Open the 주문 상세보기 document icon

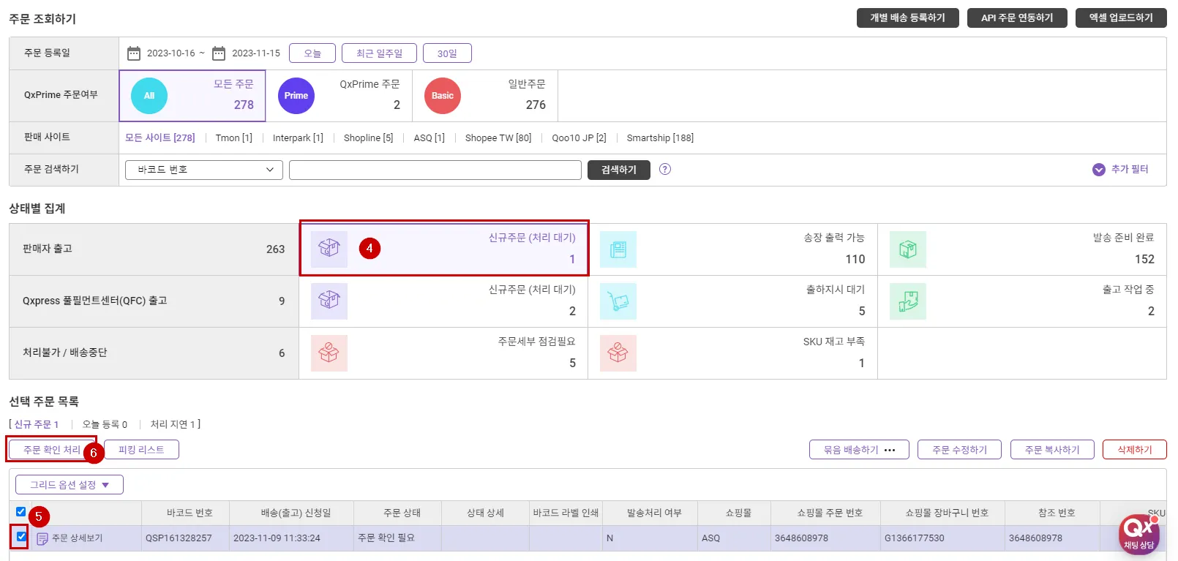[42, 538]
